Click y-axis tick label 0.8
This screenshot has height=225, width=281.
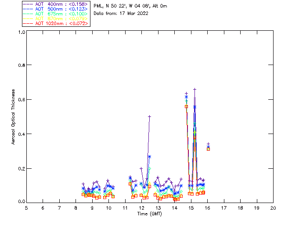22,65
